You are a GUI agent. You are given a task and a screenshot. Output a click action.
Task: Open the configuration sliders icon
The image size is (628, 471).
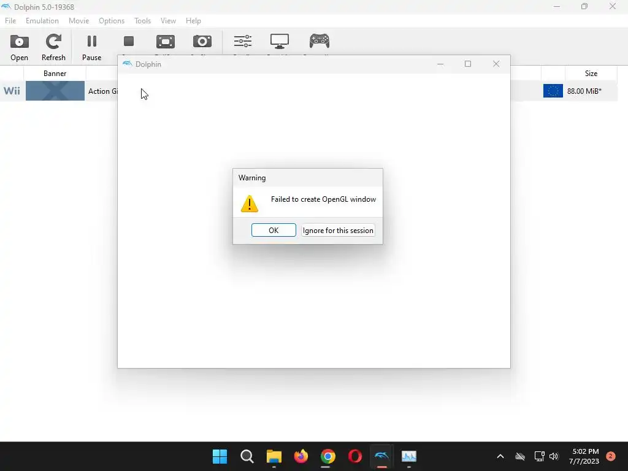click(243, 42)
